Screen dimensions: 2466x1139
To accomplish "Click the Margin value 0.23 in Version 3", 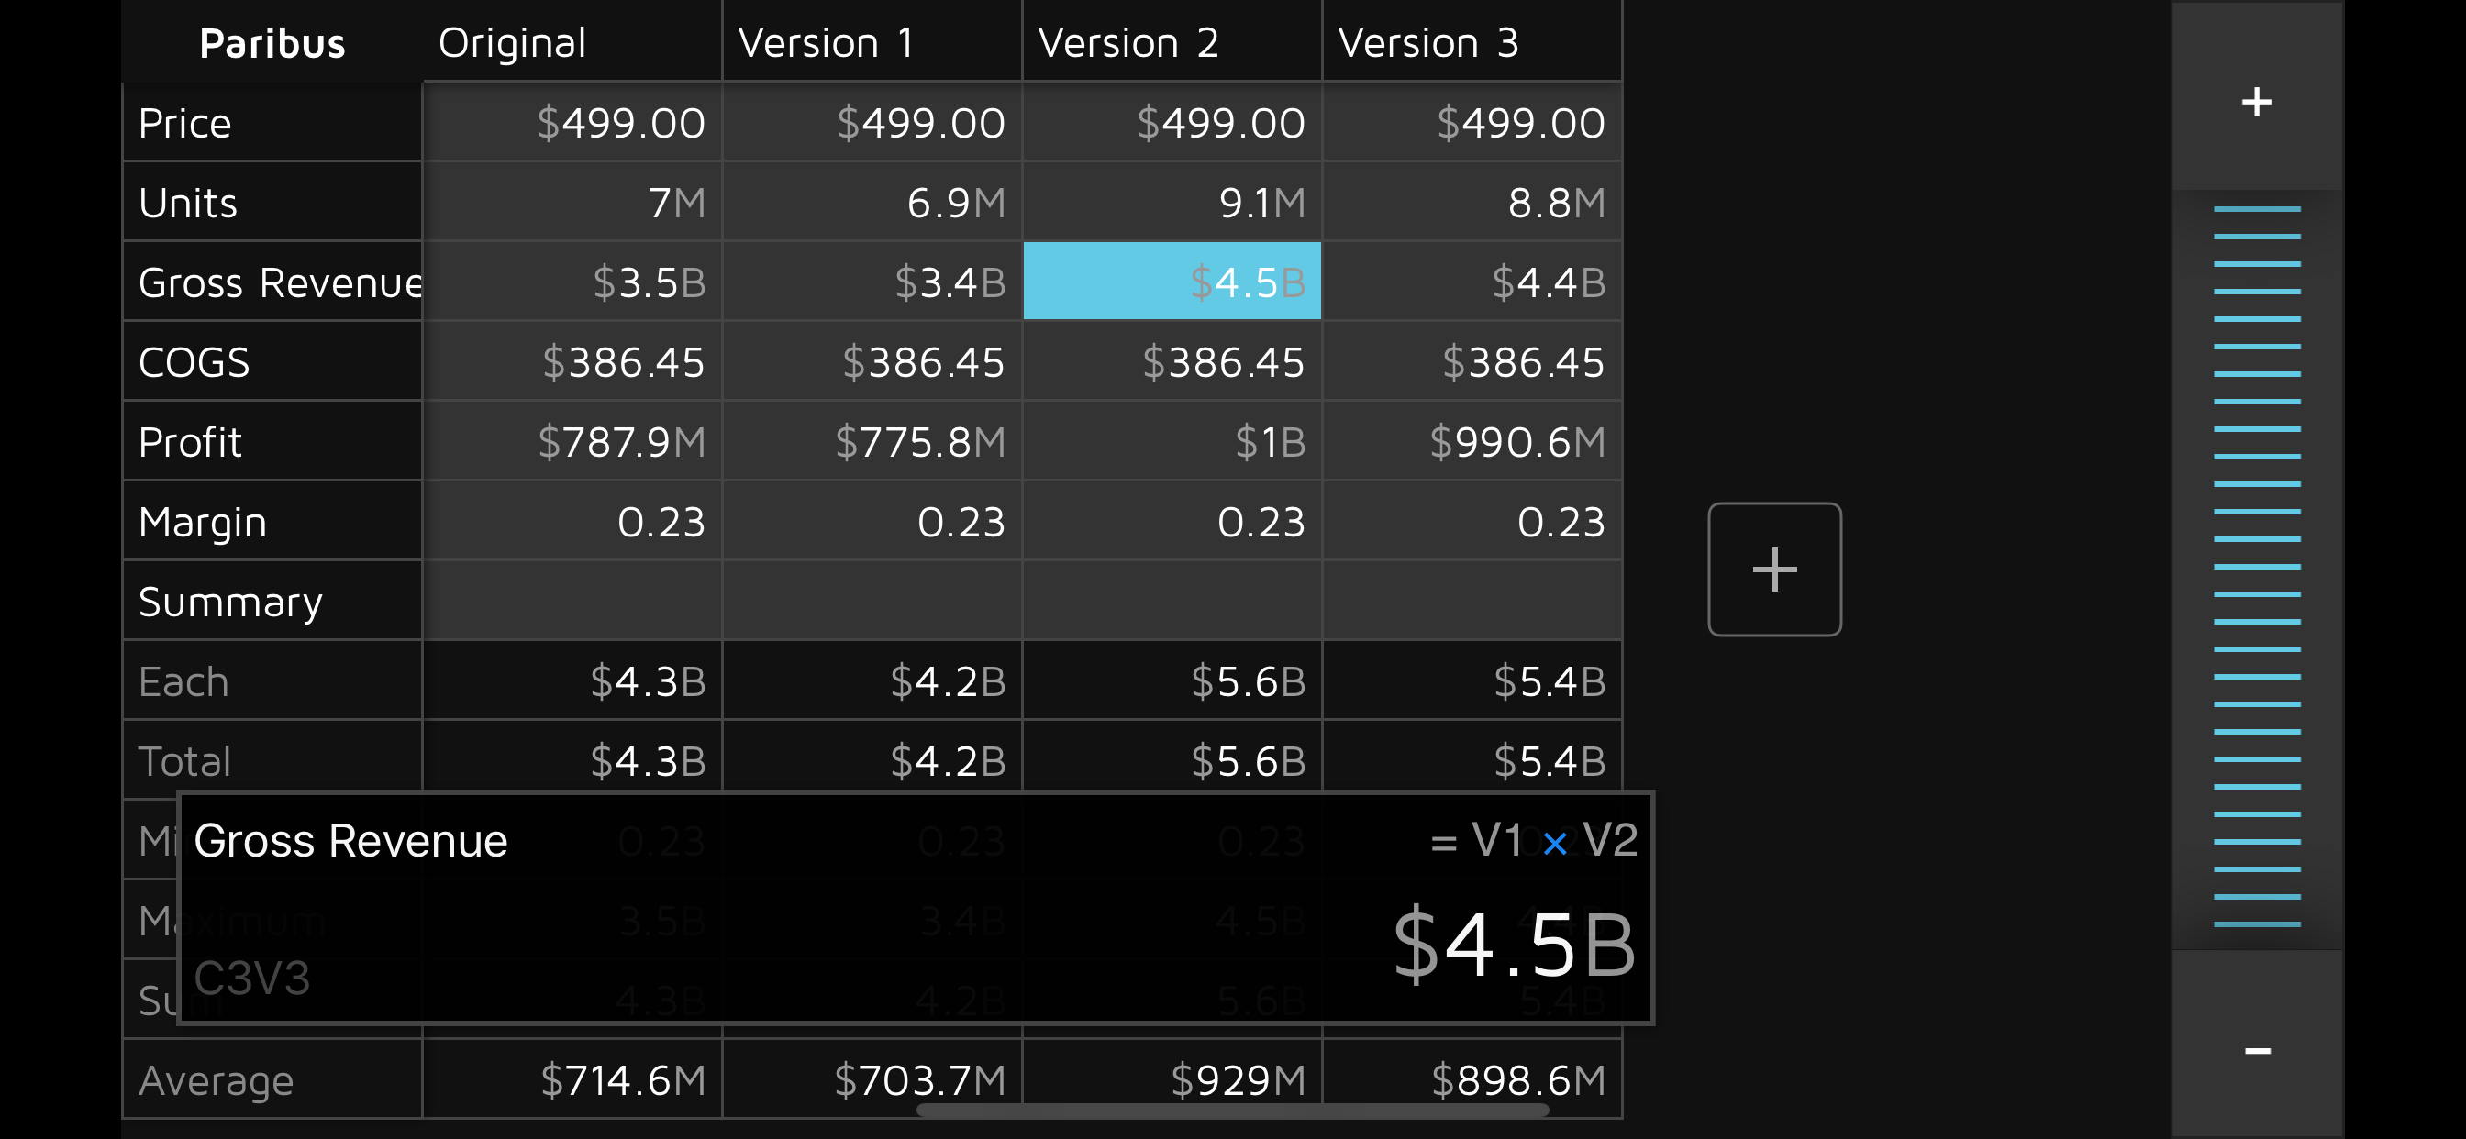I will (x=1472, y=522).
